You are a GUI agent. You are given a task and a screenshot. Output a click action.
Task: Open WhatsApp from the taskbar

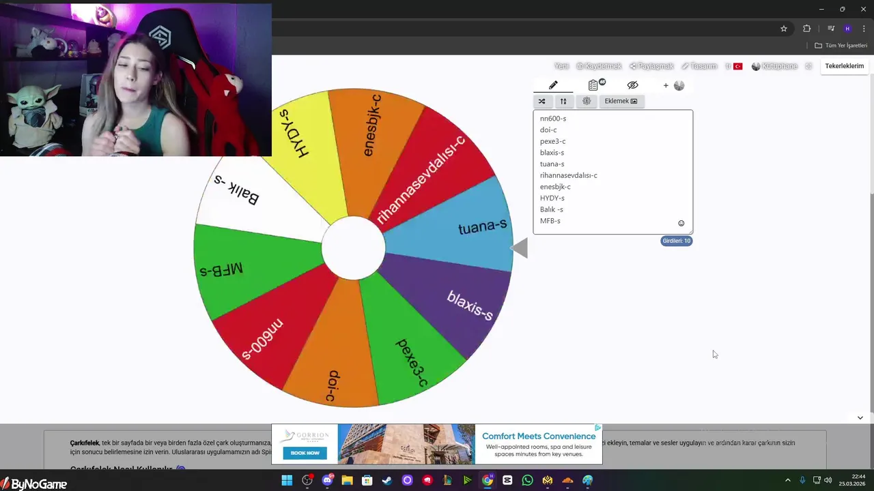527,480
